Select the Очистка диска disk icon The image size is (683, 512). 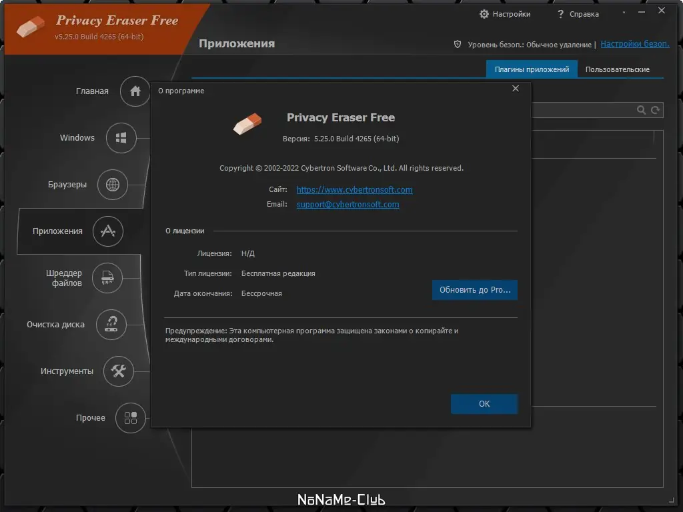click(x=111, y=325)
